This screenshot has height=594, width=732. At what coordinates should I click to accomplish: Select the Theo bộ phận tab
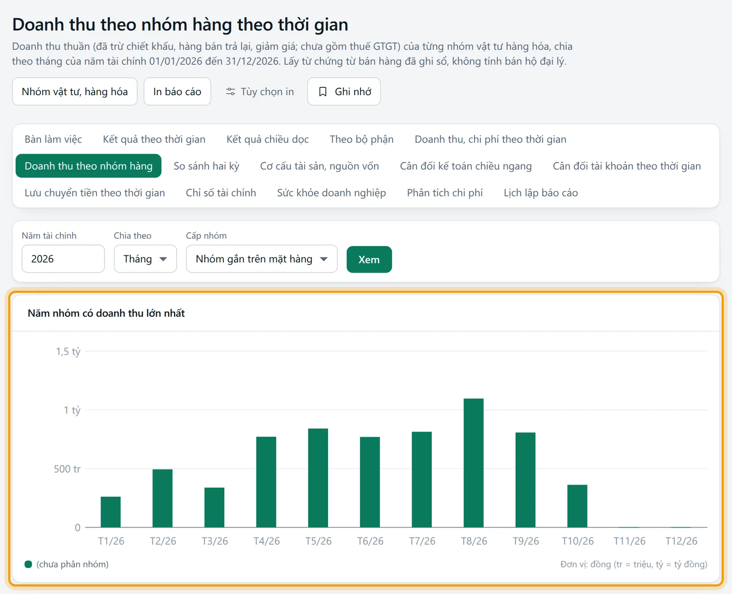pos(361,139)
